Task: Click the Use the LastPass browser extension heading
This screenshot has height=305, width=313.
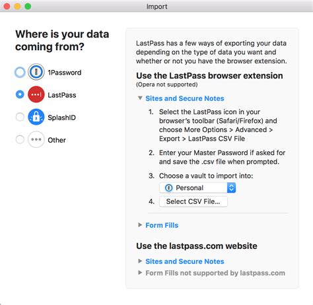Action: coord(209,76)
